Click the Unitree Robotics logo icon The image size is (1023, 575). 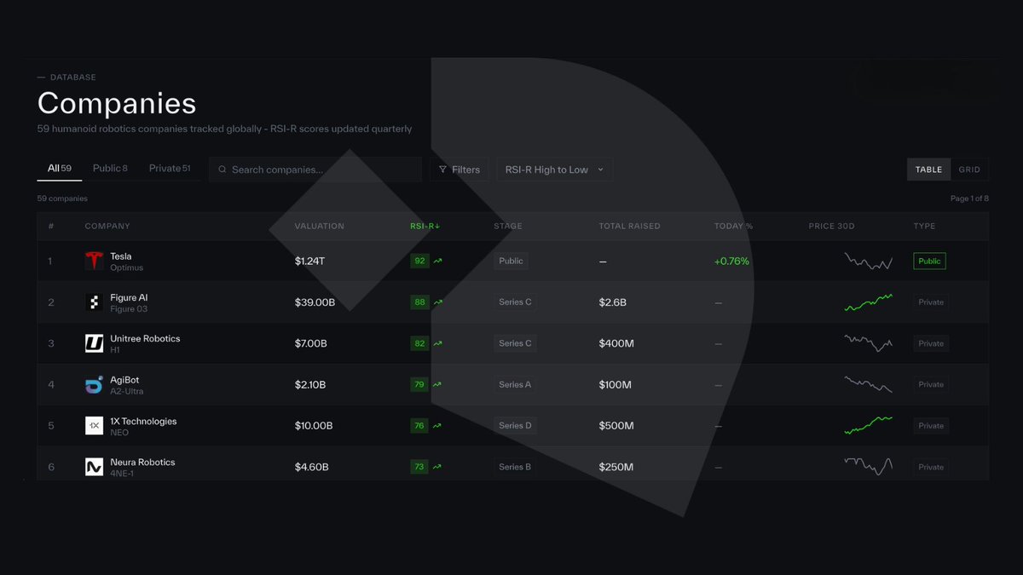(94, 343)
